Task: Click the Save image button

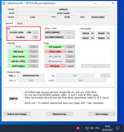Action: point(102,114)
